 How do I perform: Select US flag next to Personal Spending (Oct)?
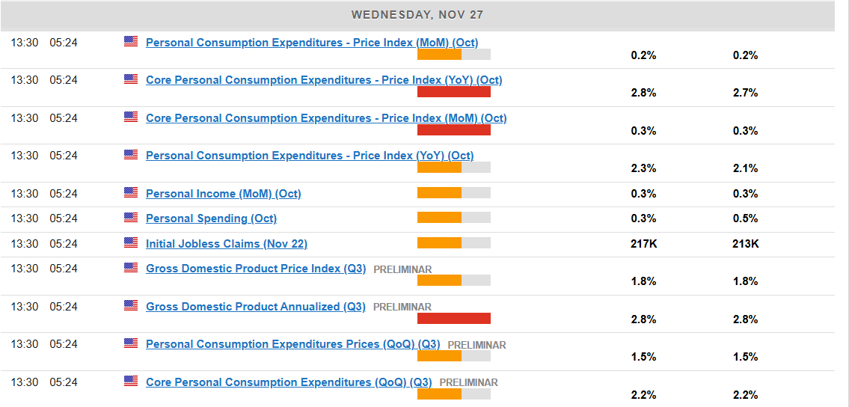[x=131, y=217]
